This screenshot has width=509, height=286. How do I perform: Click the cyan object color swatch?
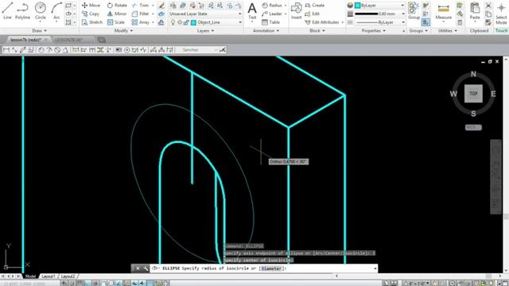357,6
